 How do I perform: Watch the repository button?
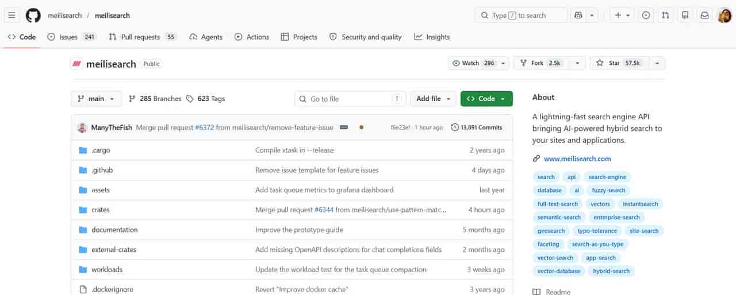click(473, 63)
